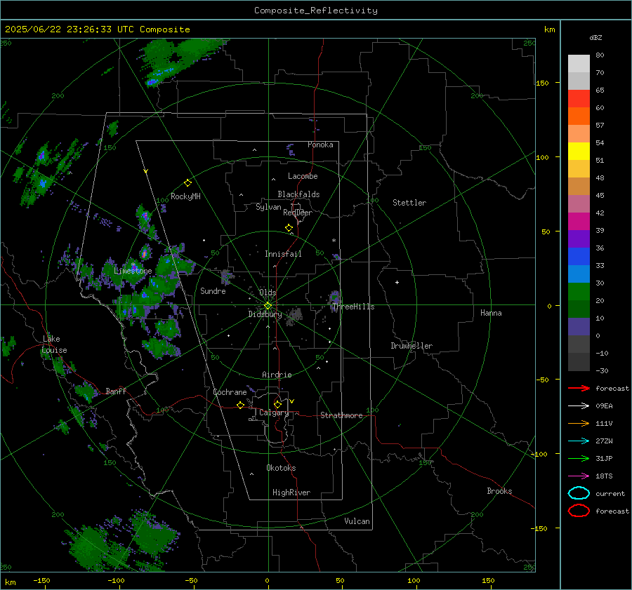632x590 pixels.
Task: Click the Sundre town label
Action: (213, 290)
